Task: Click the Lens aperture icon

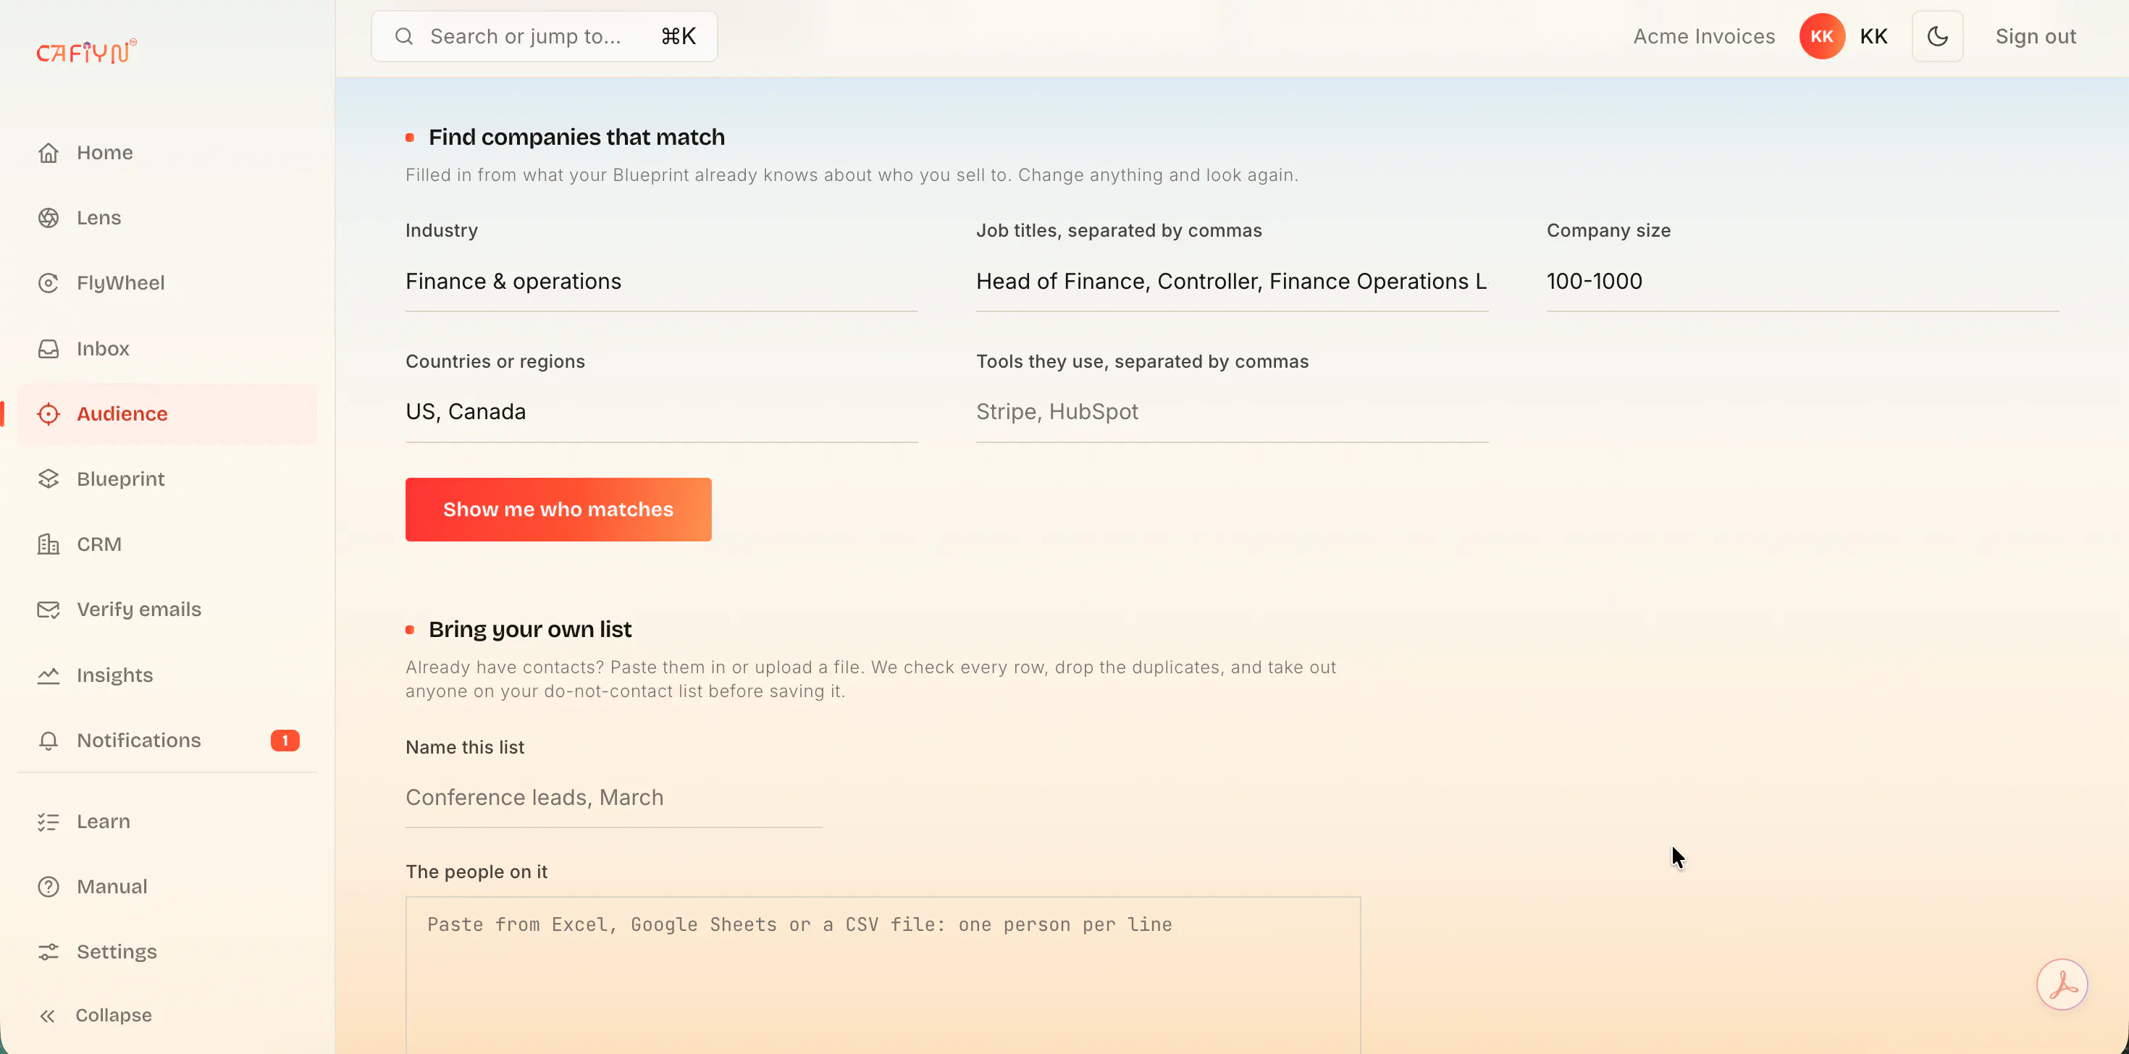Action: point(49,218)
